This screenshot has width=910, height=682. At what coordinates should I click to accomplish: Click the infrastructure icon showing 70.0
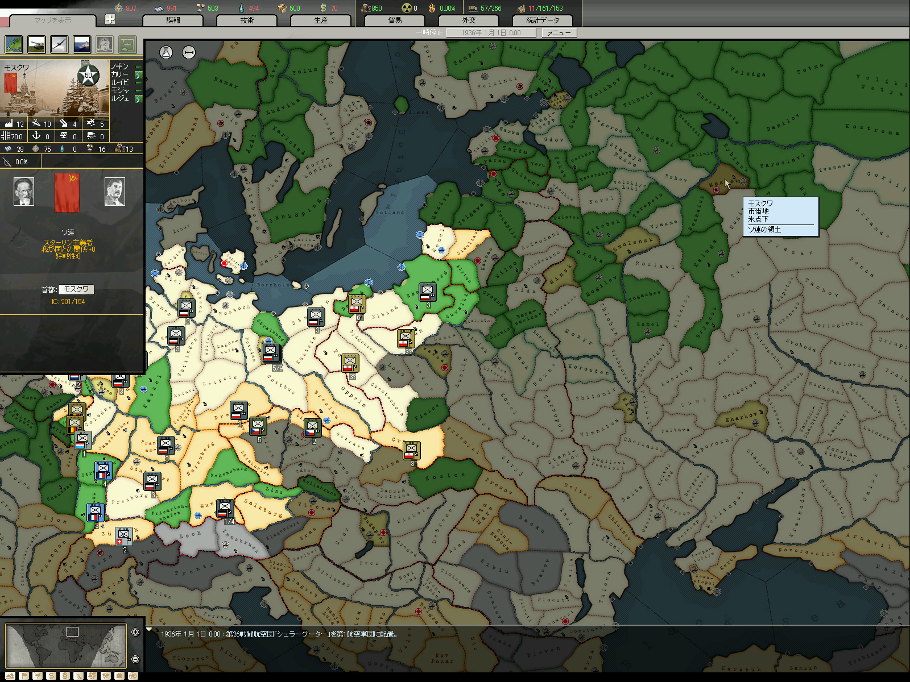[x=6, y=136]
